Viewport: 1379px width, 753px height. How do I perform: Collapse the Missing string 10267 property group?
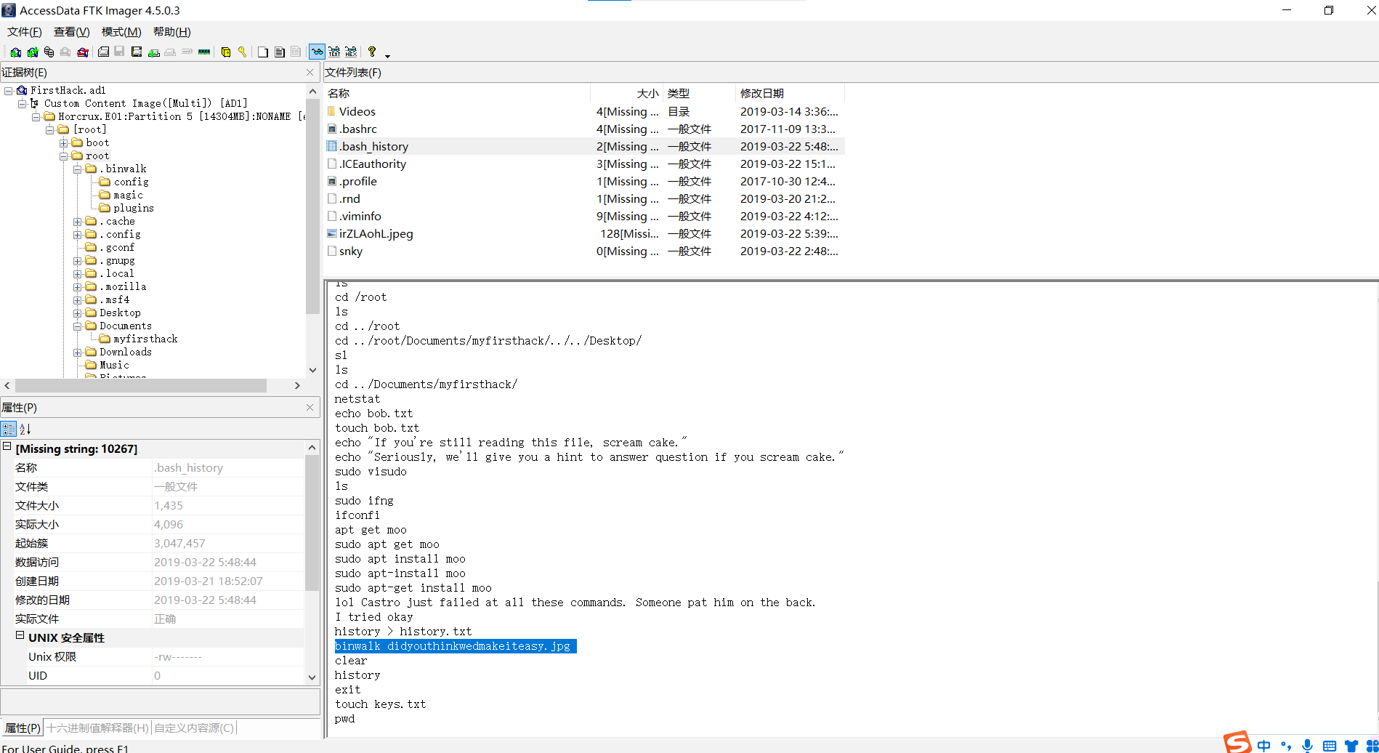(7, 446)
